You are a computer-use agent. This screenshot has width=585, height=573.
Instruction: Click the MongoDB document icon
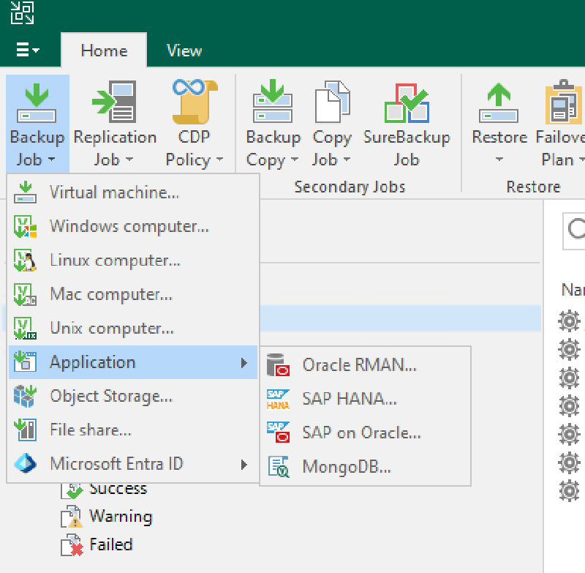pyautogui.click(x=279, y=467)
